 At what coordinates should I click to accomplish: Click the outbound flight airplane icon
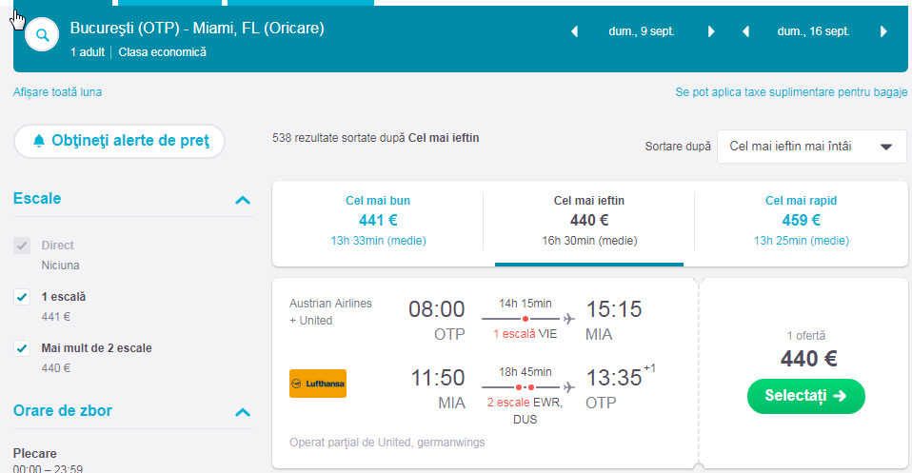tap(569, 318)
